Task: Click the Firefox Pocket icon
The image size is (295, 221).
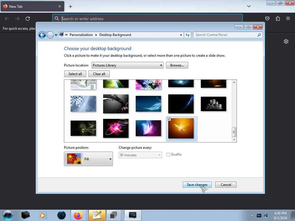Action: (x=267, y=18)
